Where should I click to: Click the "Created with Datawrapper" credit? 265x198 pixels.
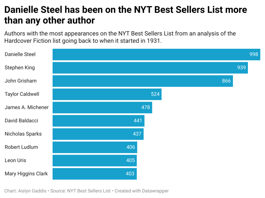(142, 191)
